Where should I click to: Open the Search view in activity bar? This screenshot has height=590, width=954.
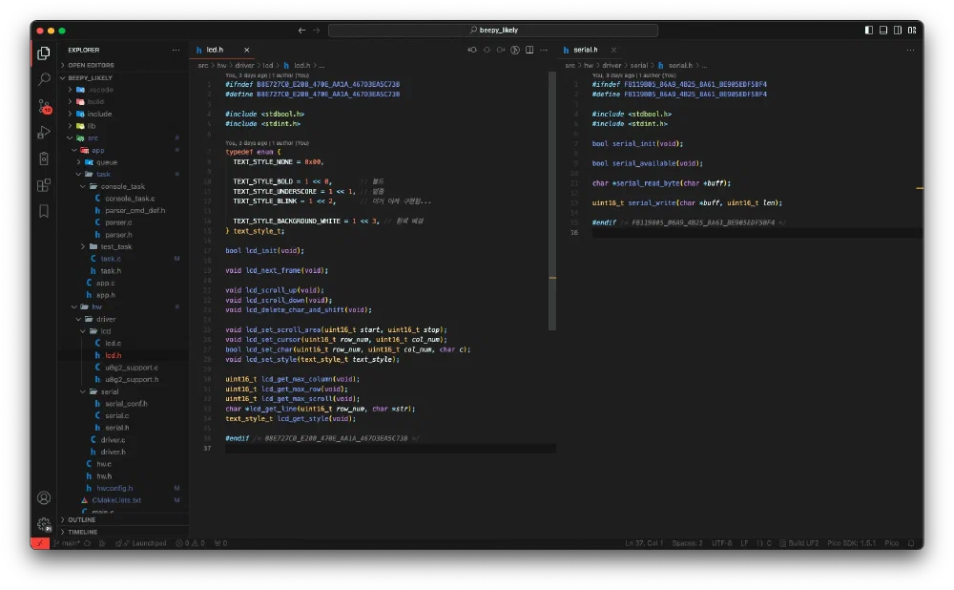44,79
